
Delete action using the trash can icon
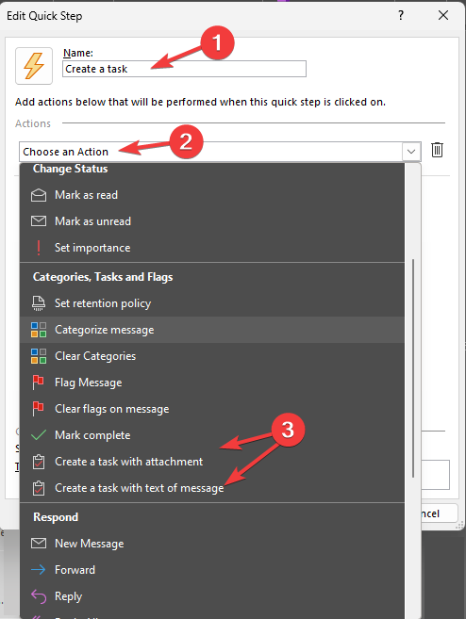point(437,150)
